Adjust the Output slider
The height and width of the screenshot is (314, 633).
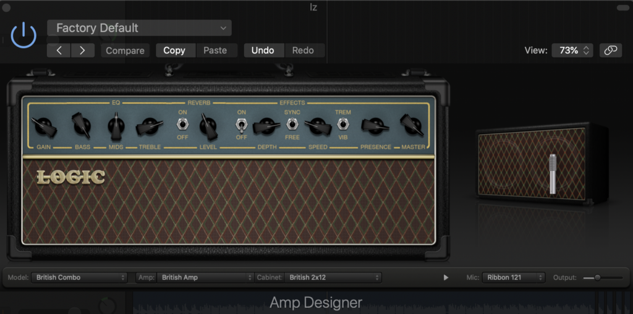click(603, 278)
